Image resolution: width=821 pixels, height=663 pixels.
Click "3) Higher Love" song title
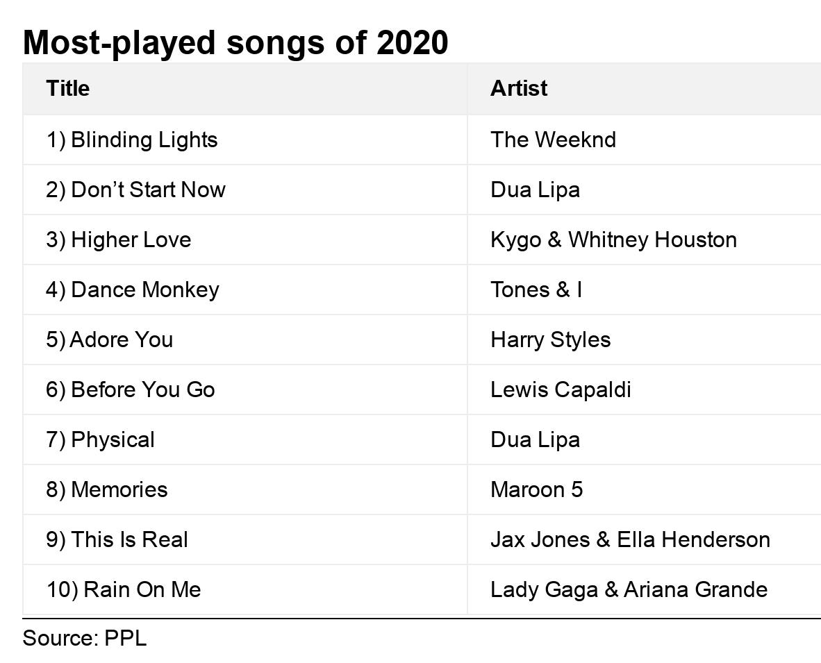[x=119, y=240]
